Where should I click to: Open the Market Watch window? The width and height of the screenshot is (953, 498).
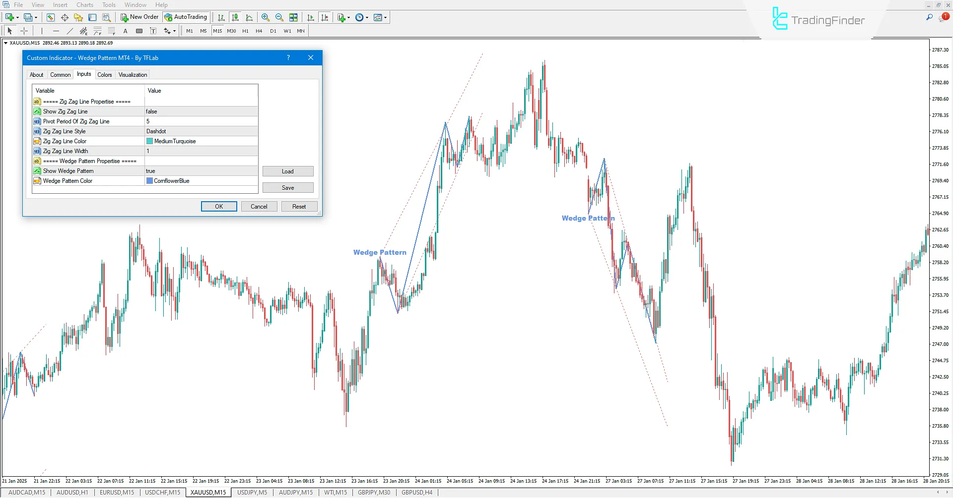pos(51,17)
